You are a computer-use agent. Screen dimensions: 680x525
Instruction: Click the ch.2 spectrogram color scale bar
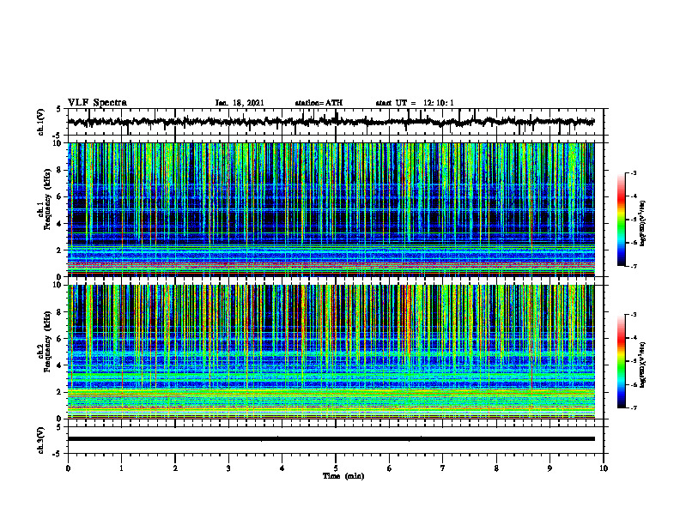click(621, 361)
